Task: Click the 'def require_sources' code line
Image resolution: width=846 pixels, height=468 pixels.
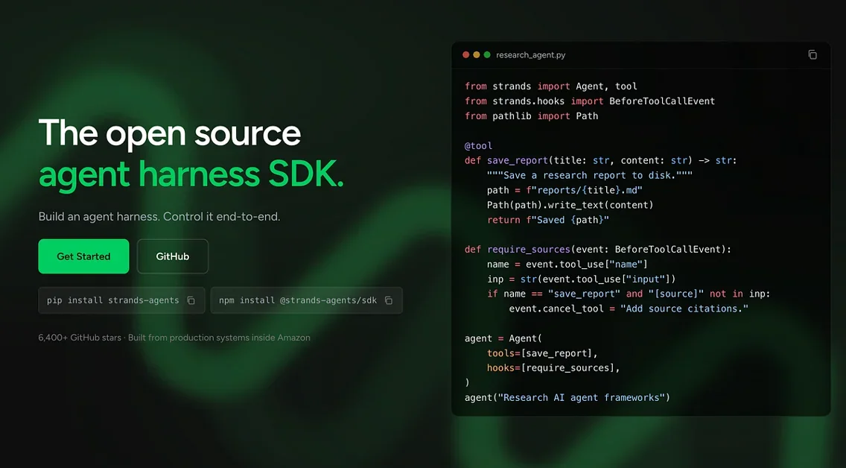Action: [x=598, y=250]
